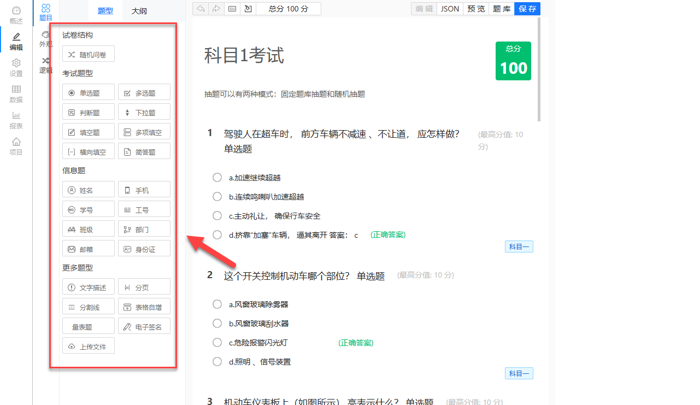The image size is (700, 405).
Task: Insert the 身份证 ID card field
Action: (x=144, y=249)
